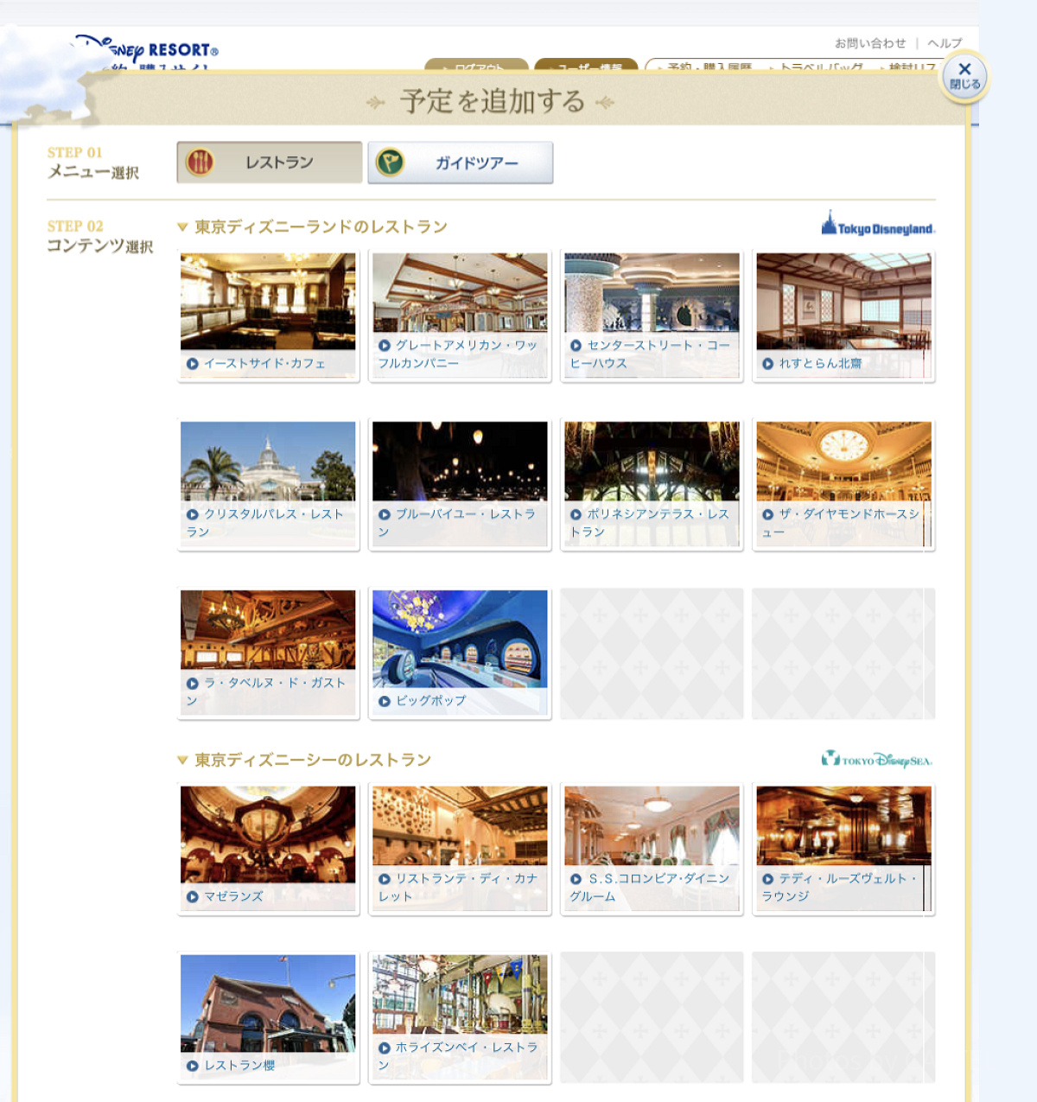Open テディ・ルーズヴェルト・ラウンジ link
1037x1102 pixels.
click(839, 888)
